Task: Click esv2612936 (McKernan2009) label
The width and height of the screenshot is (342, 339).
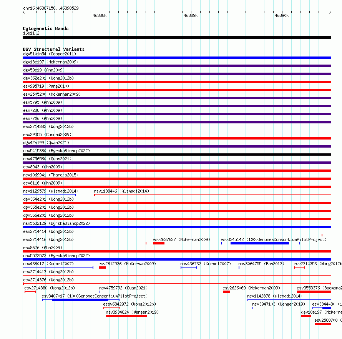Action: (x=127, y=264)
